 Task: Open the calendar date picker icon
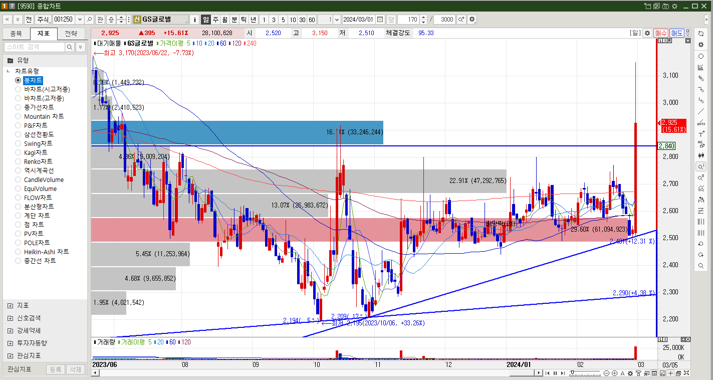click(380, 20)
